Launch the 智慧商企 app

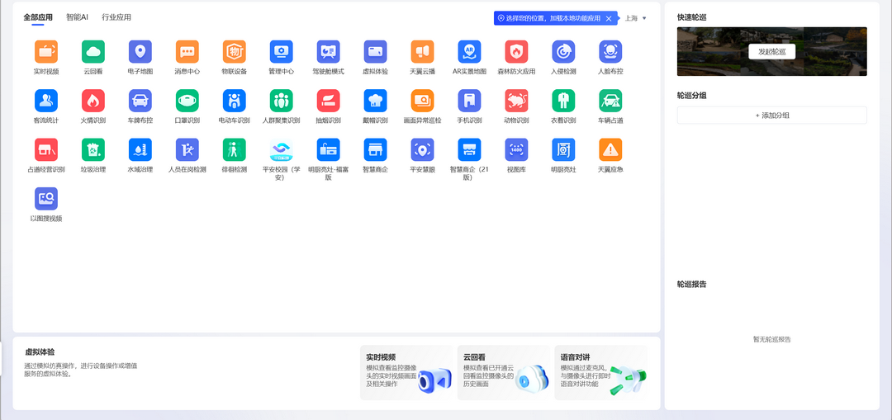(x=376, y=149)
